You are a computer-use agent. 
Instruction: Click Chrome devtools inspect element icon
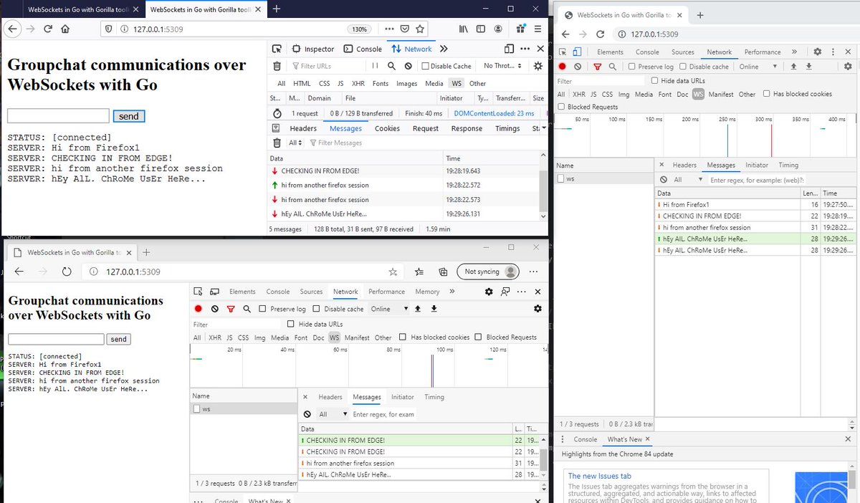click(x=563, y=52)
